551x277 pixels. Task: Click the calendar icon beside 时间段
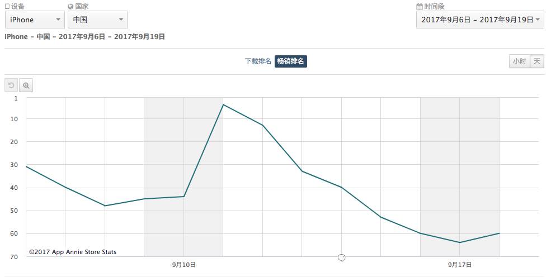[420, 7]
